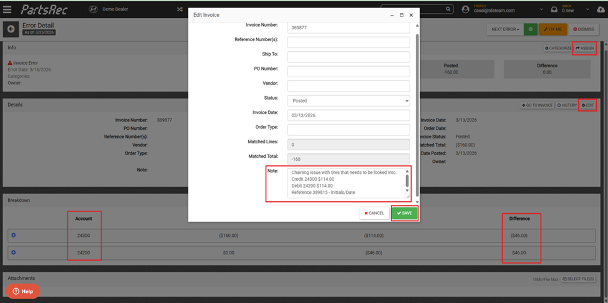Click the top search box
Viewport: 608px width, 303px height.
(x=417, y=9)
